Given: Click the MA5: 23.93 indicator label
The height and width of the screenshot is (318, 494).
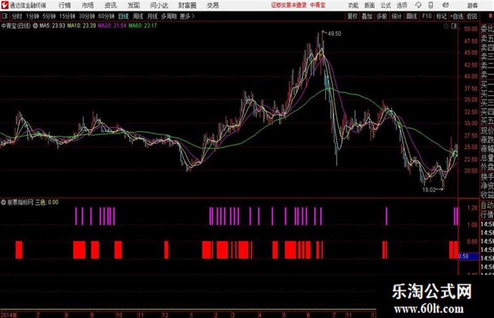Looking at the screenshot, I should [52, 26].
